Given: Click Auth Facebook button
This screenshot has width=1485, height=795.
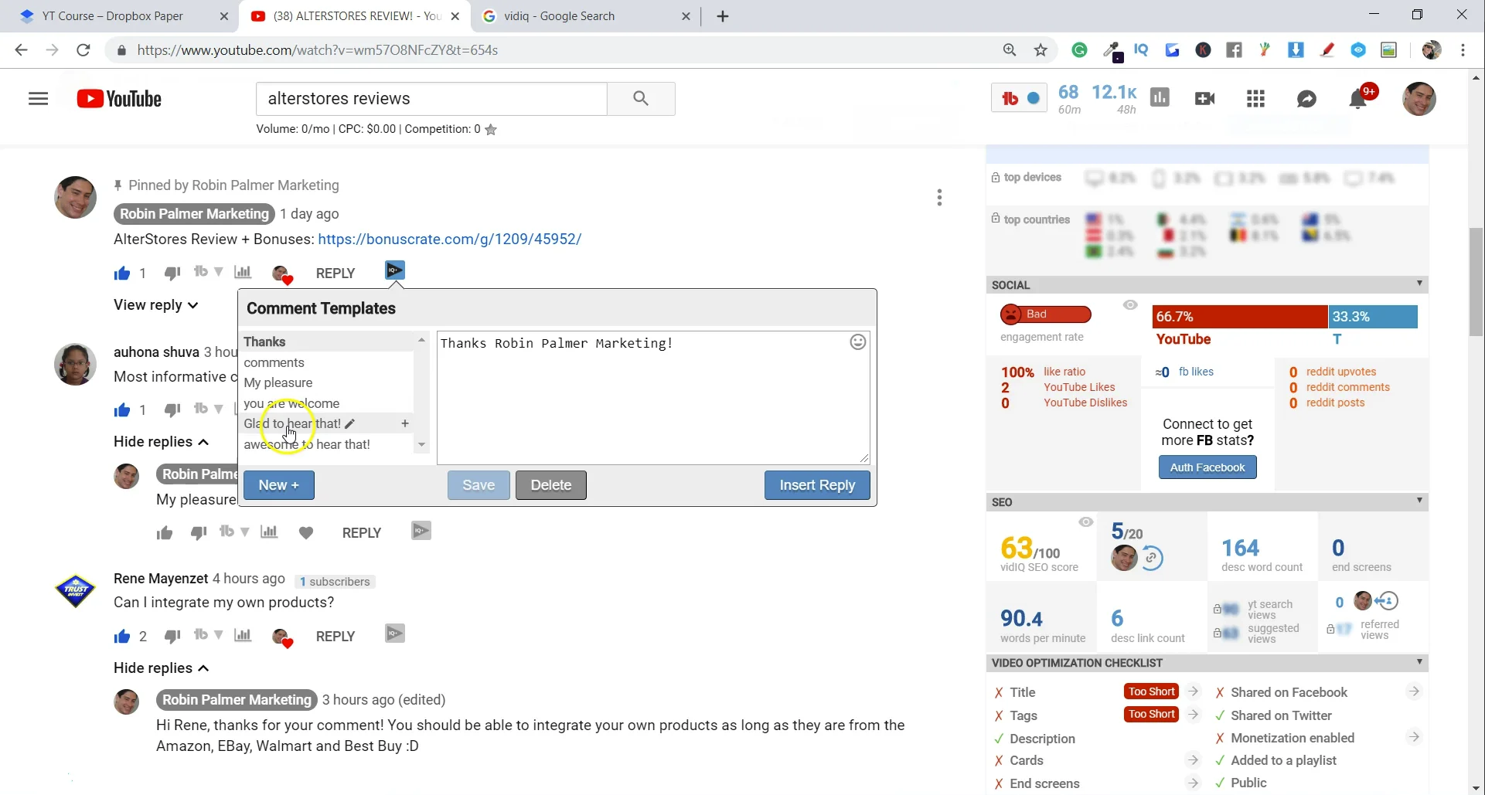Looking at the screenshot, I should click(x=1207, y=467).
